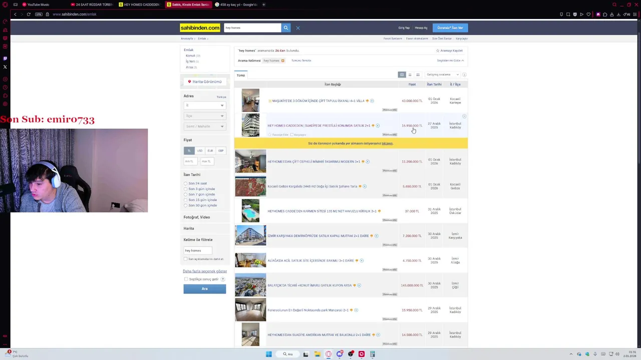The height and width of the screenshot is (360, 641).
Task: Click the keyword filter field 'hey homes'
Action: coord(198,250)
